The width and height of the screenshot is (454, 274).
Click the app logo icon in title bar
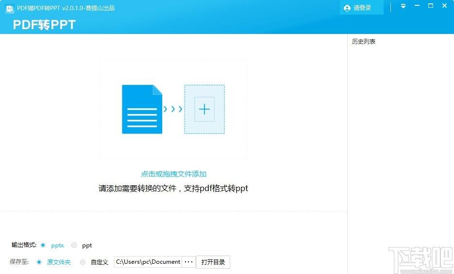pyautogui.click(x=10, y=9)
